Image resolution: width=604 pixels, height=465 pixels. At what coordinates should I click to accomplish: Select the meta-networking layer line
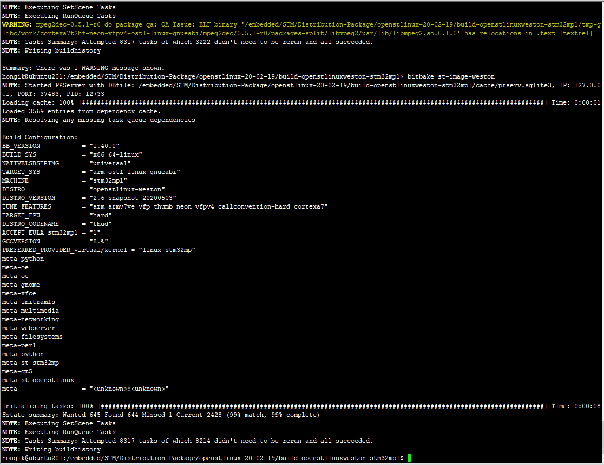coord(30,320)
